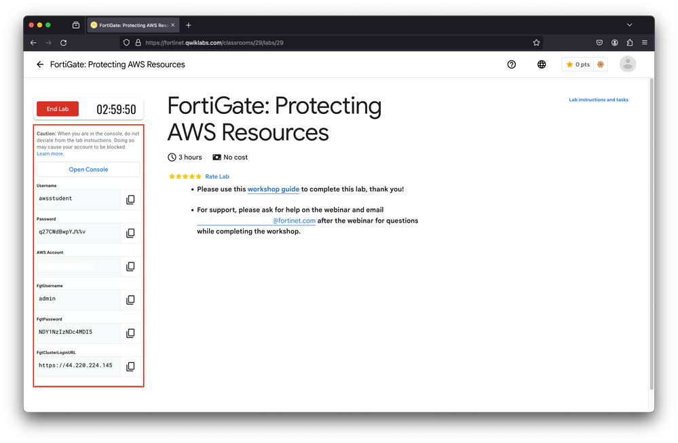The image size is (678, 443).
Task: Copy the FgtClusterLoginURL value
Action: (x=130, y=366)
